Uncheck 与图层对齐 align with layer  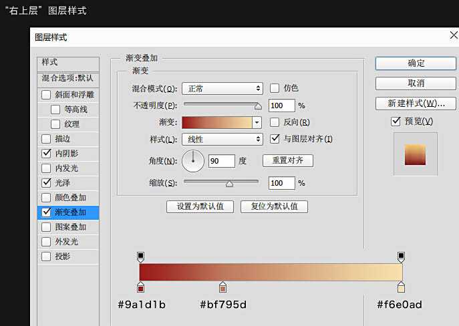[x=275, y=139]
